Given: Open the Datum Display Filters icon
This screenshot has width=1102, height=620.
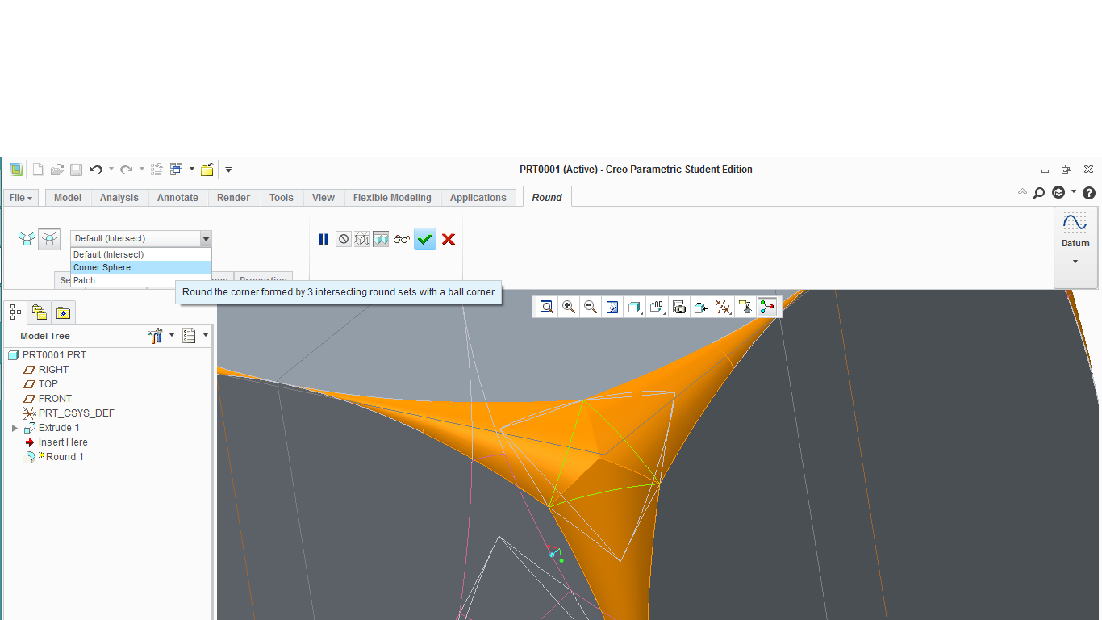Looking at the screenshot, I should pyautogui.click(x=724, y=307).
